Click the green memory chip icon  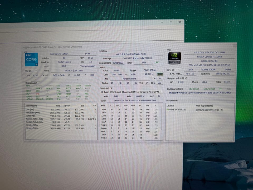160,74
